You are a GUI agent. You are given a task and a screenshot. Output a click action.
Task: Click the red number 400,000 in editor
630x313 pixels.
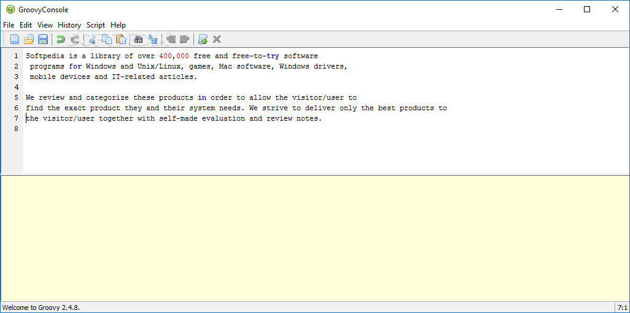tap(174, 56)
